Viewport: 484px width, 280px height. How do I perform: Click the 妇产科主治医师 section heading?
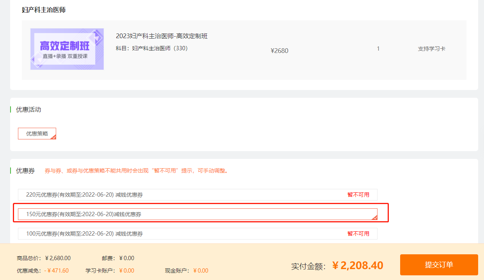[44, 10]
